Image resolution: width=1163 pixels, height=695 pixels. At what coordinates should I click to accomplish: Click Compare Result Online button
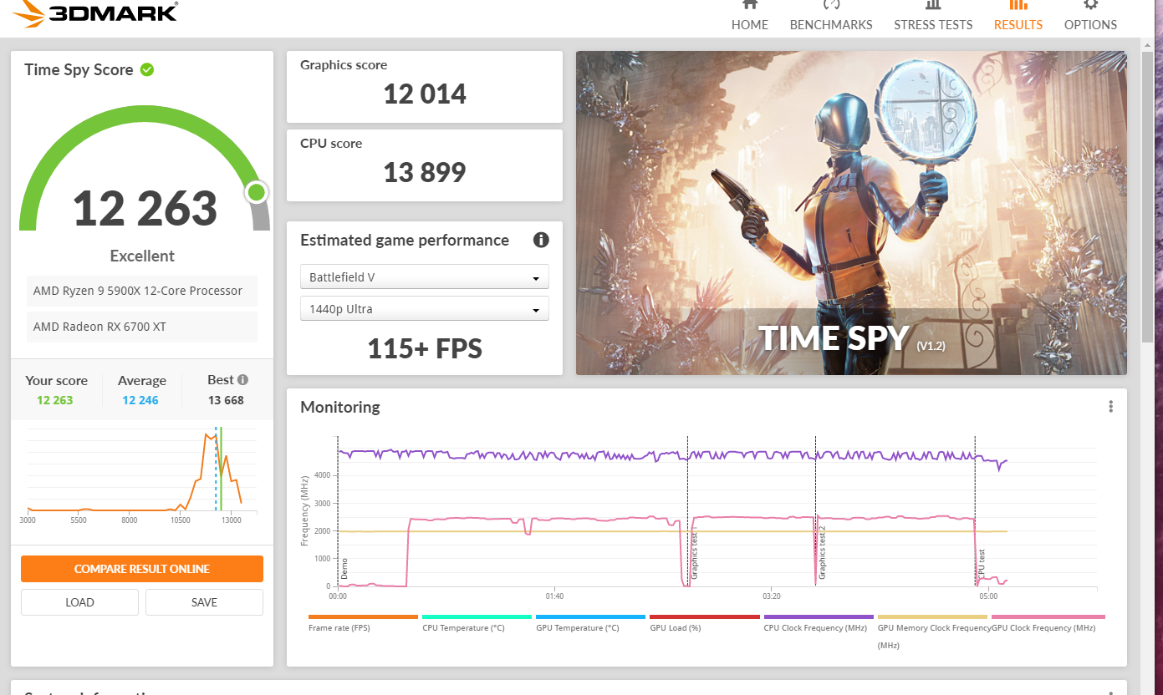tap(142, 569)
